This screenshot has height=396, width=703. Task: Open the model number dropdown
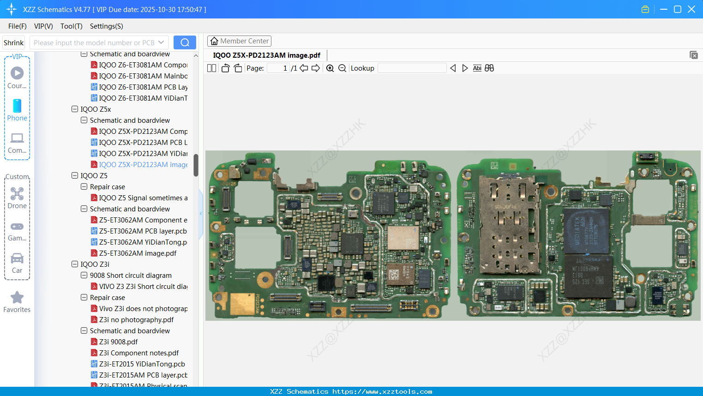(161, 42)
